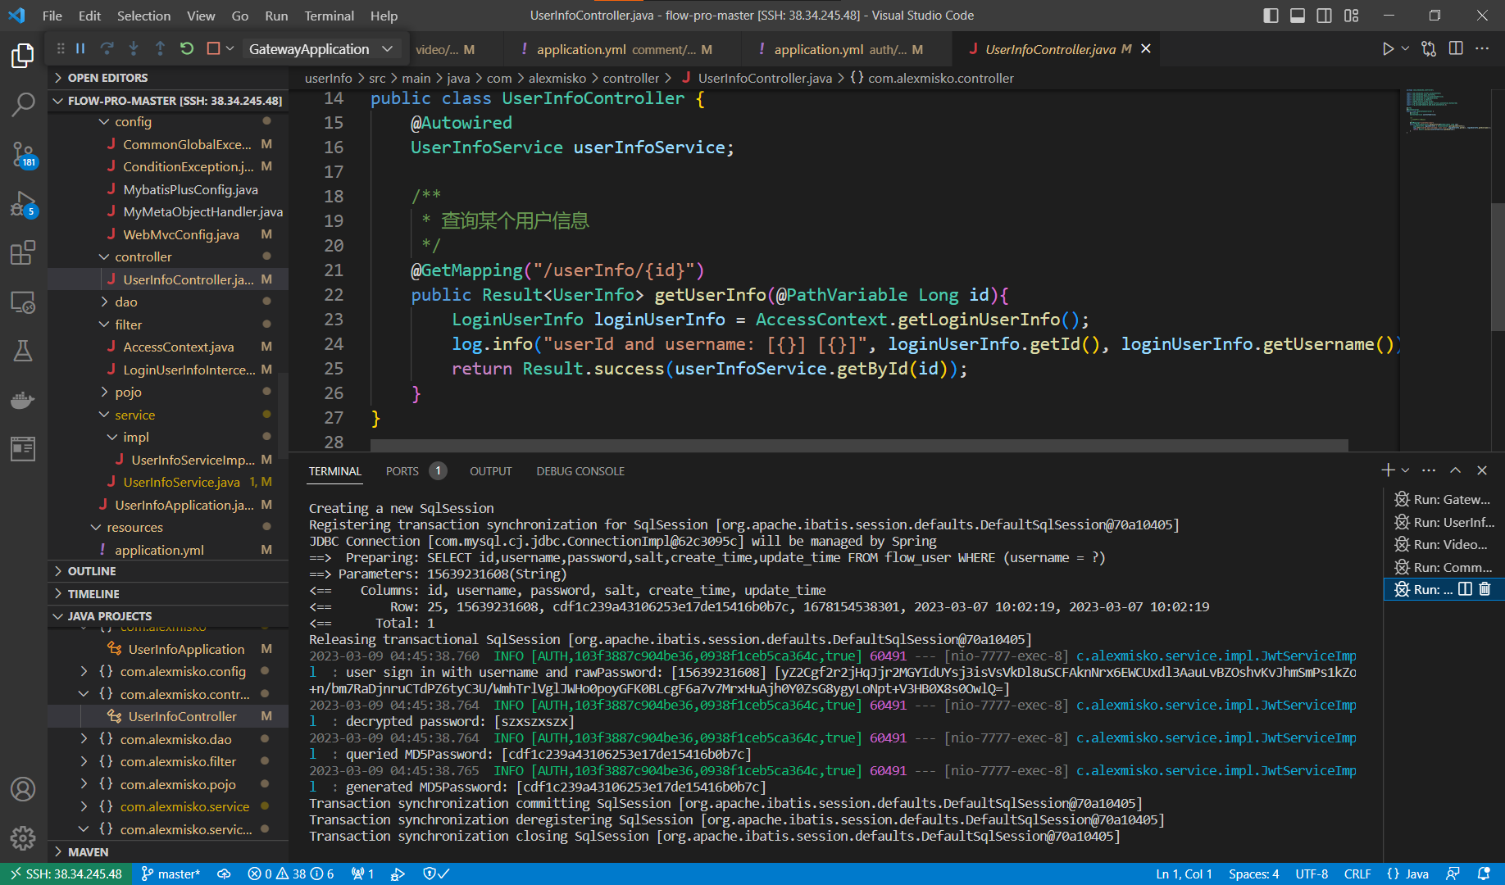This screenshot has height=885, width=1505.
Task: Maximize the terminal panel with the chevron
Action: pos(1455,470)
